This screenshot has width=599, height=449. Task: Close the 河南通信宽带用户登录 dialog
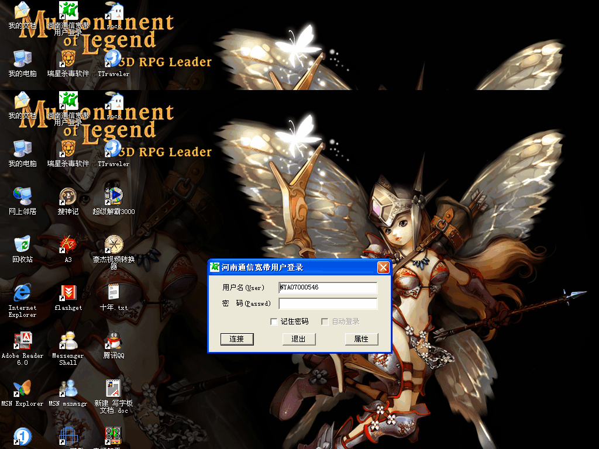coord(383,267)
